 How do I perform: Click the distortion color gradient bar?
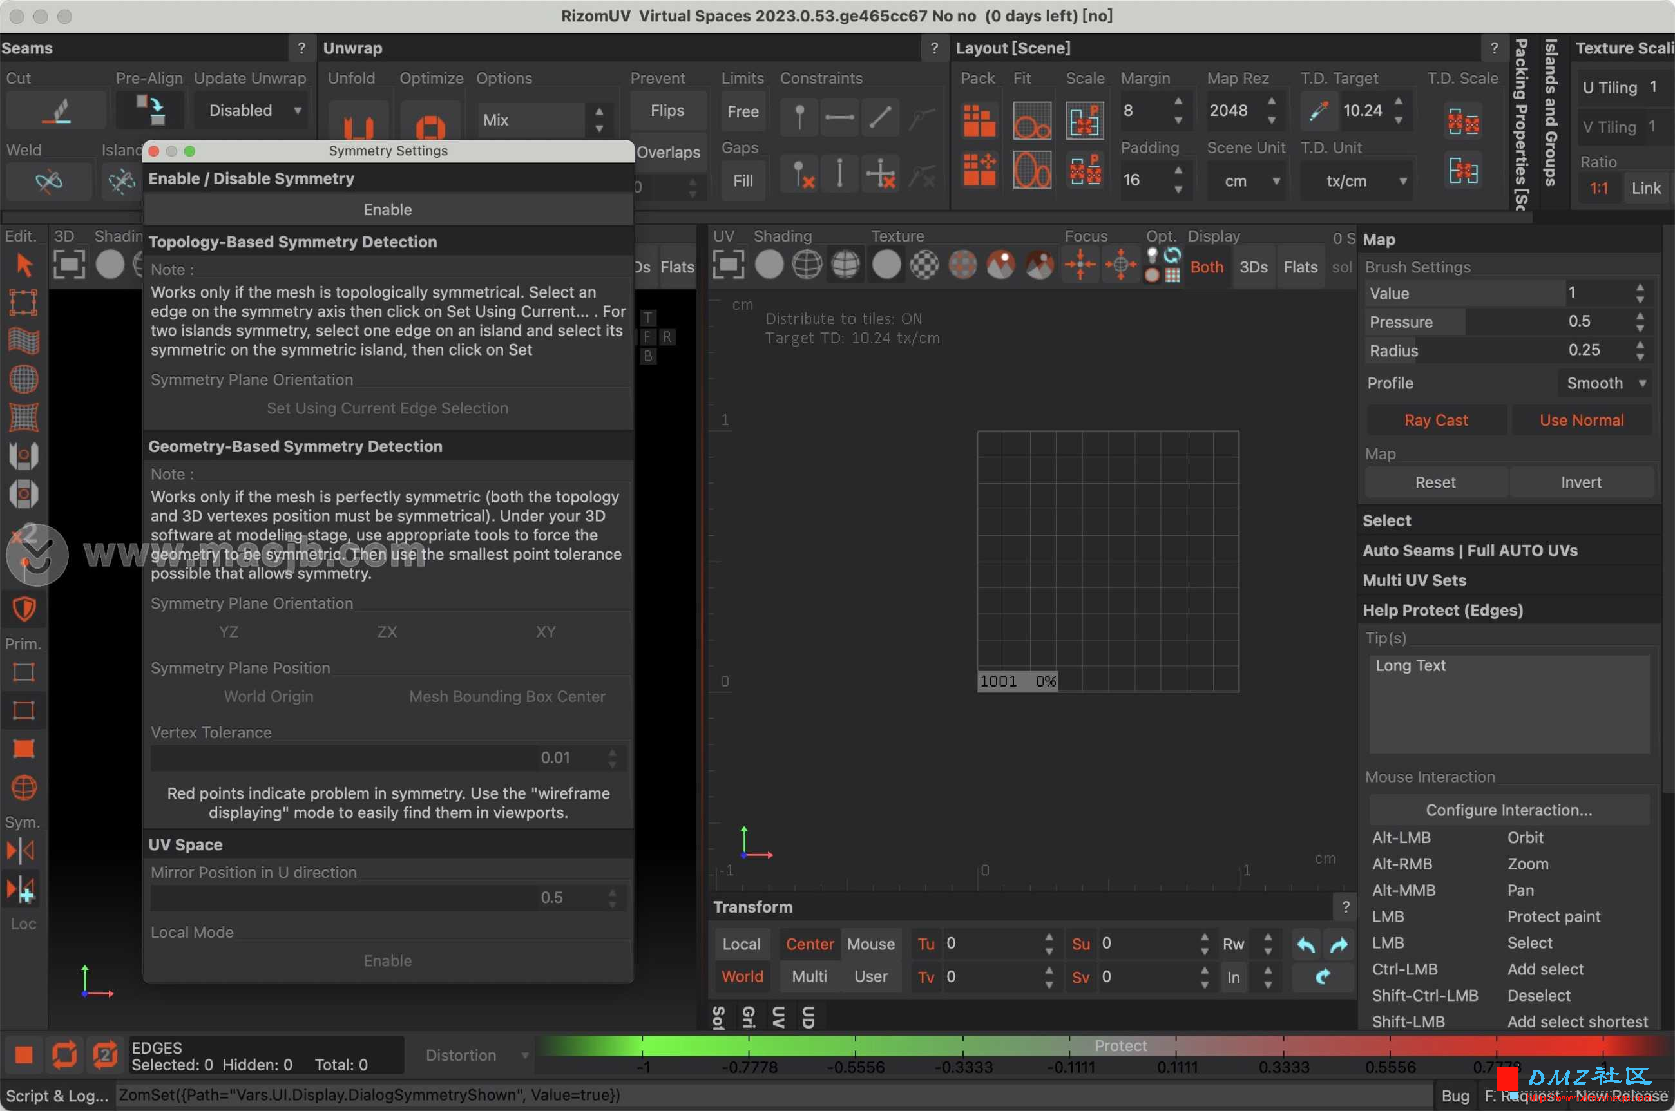coord(1105,1046)
